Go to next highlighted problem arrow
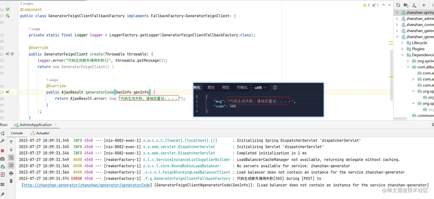 coord(390,5)
